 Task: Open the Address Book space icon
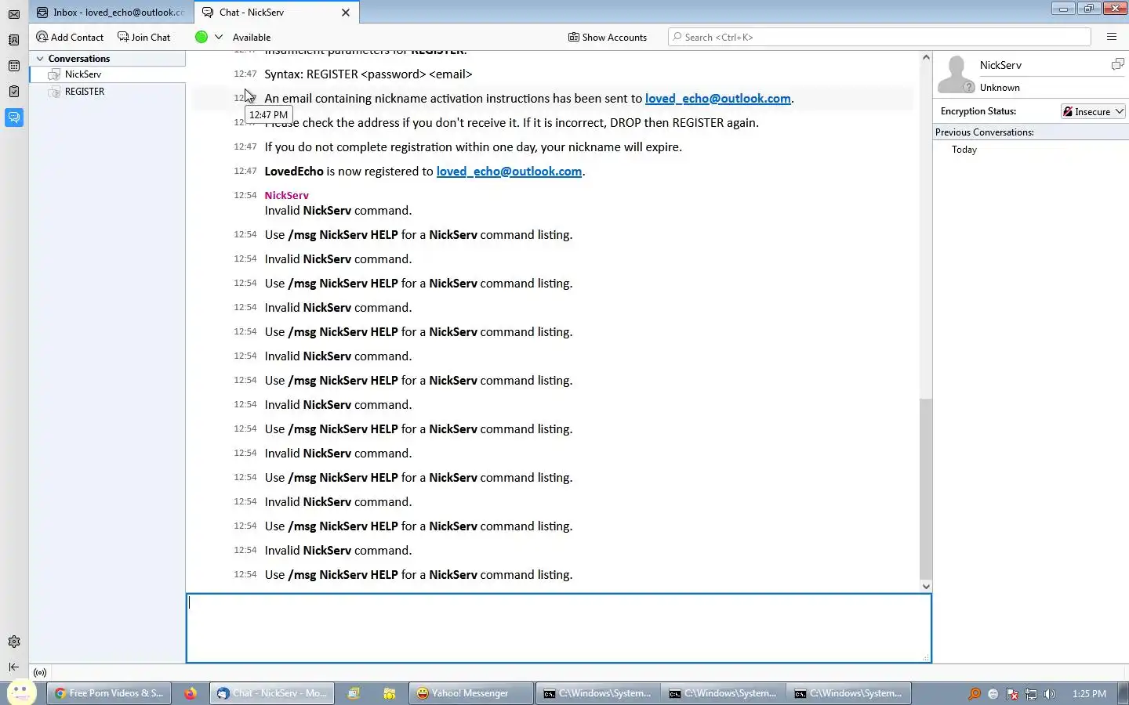(14, 40)
